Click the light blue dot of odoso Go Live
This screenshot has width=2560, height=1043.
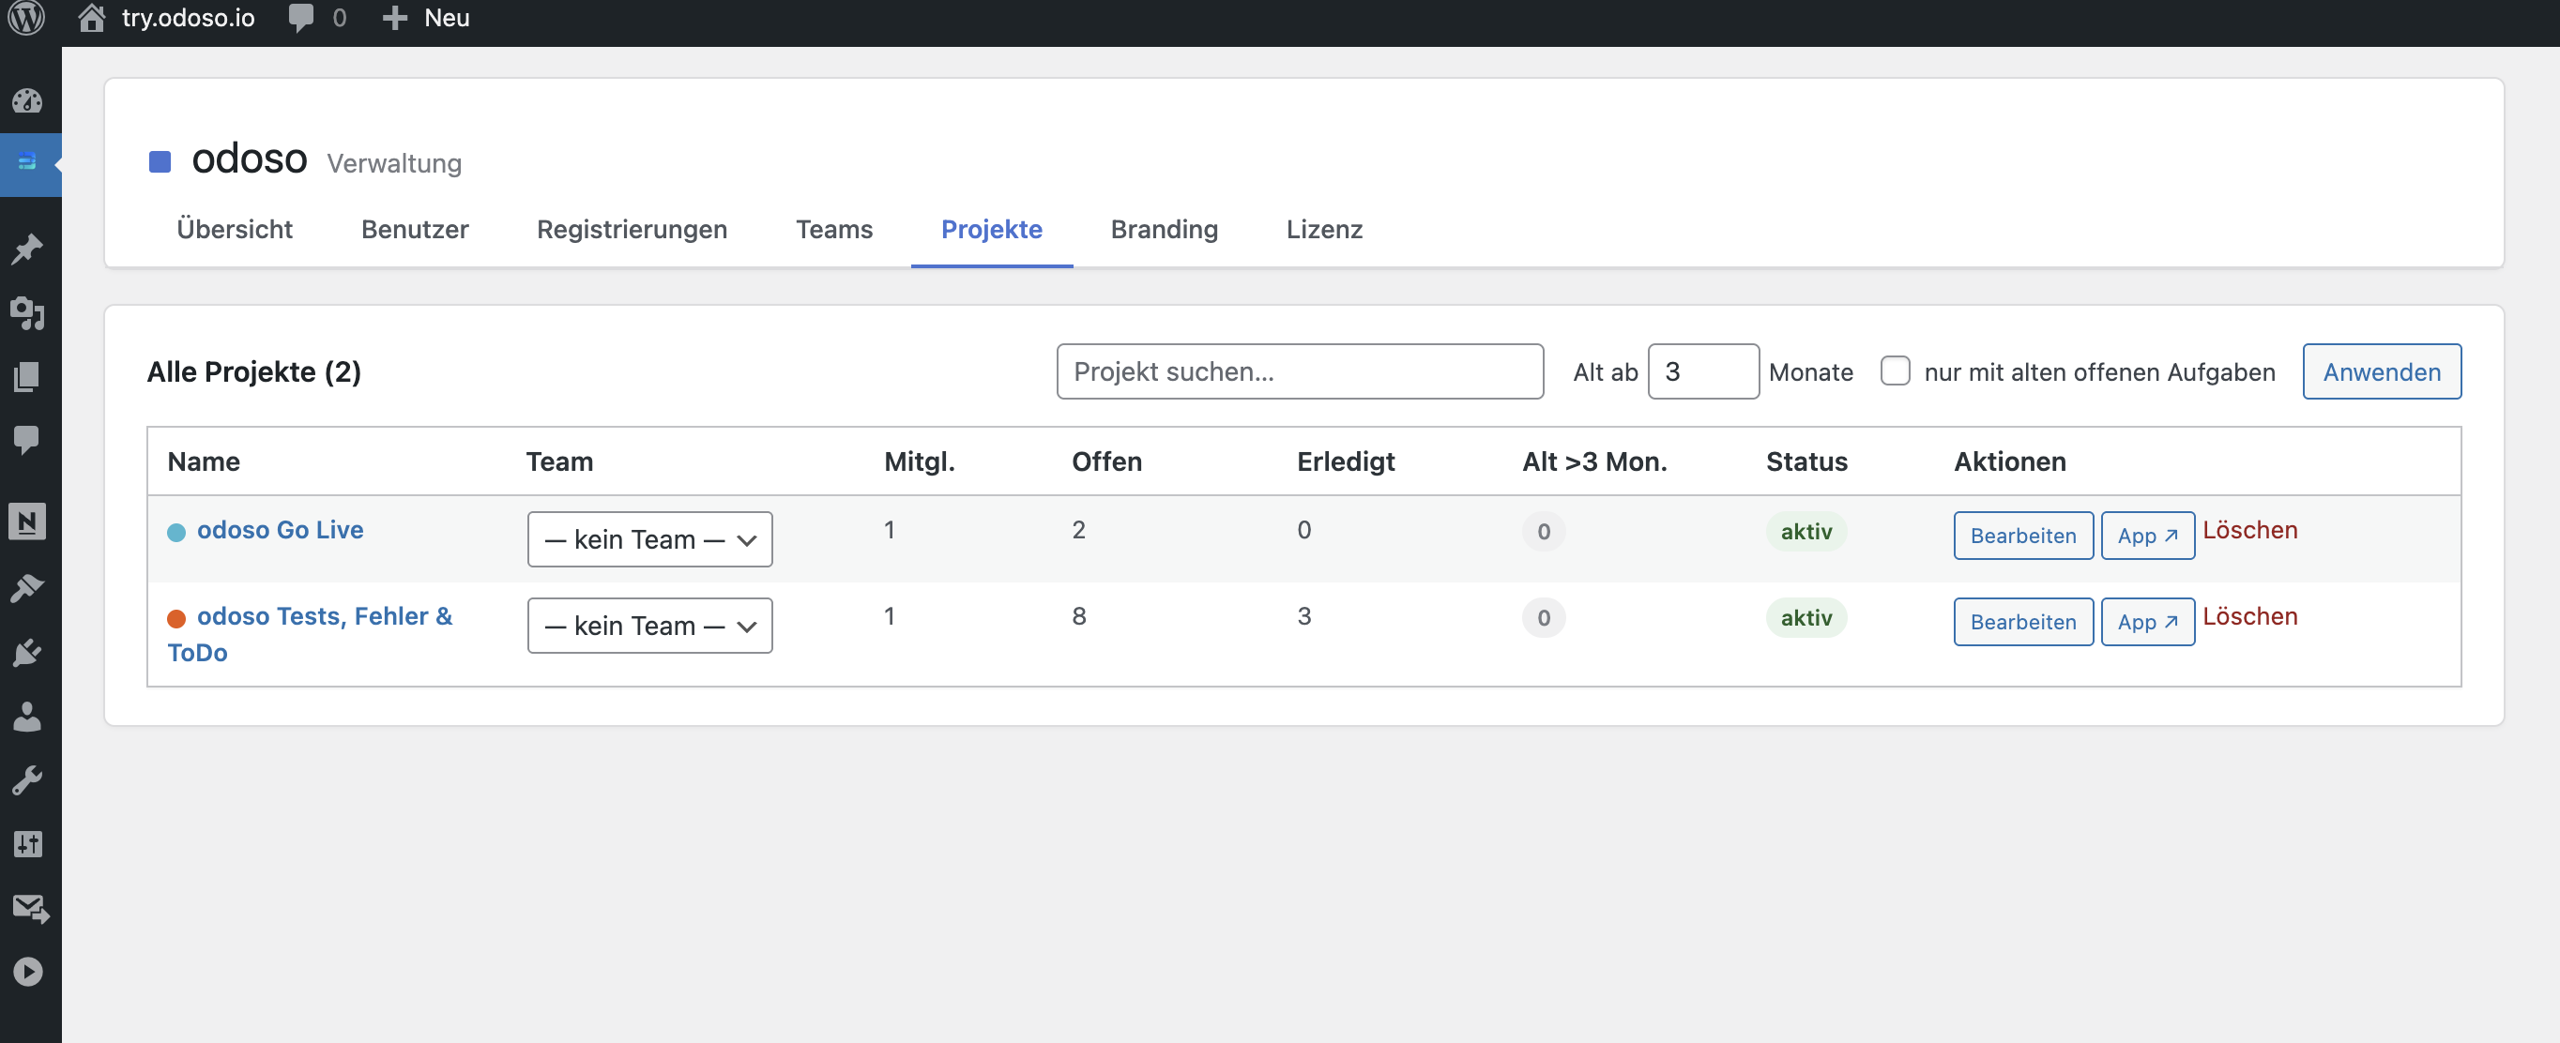click(x=175, y=533)
